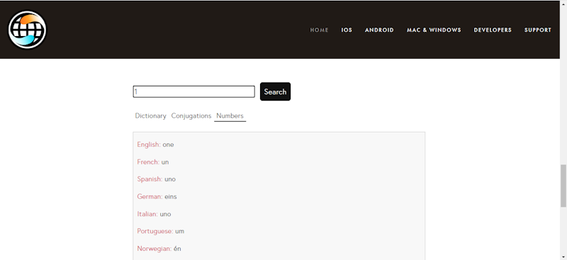This screenshot has height=260, width=567.
Task: Click the 'English:' label
Action: click(149, 145)
